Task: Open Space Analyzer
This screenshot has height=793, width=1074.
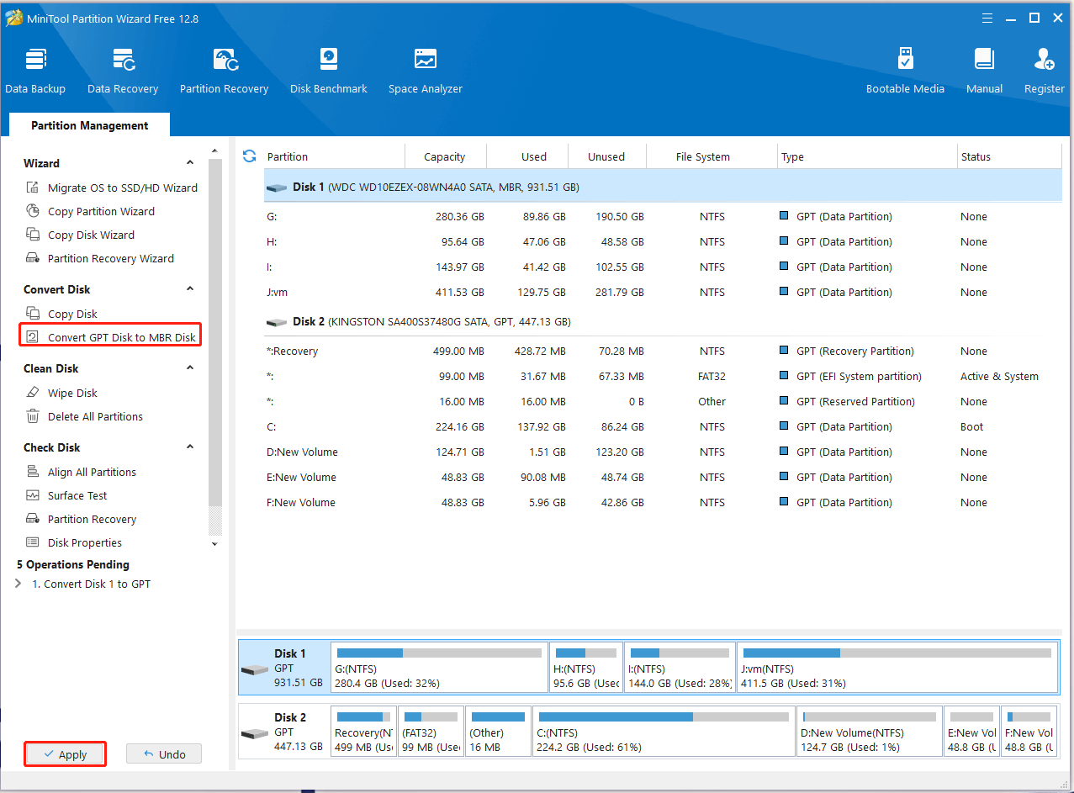Action: coord(426,71)
